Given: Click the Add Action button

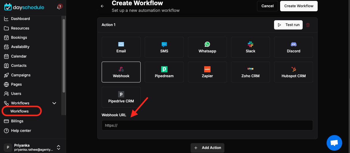Looking at the screenshot, I should (207, 148).
